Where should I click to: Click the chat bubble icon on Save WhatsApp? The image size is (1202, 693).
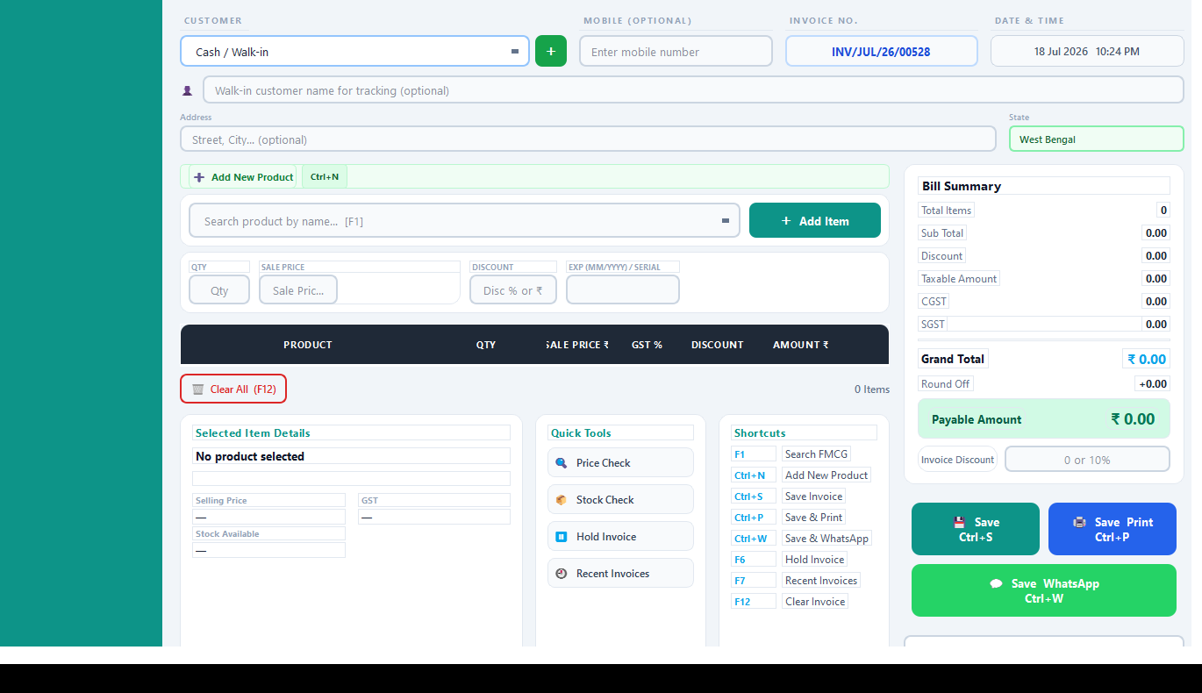click(996, 583)
